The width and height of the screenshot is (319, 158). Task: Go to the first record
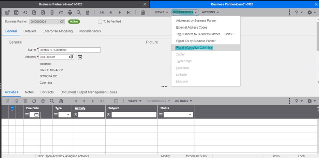coord(102,12)
